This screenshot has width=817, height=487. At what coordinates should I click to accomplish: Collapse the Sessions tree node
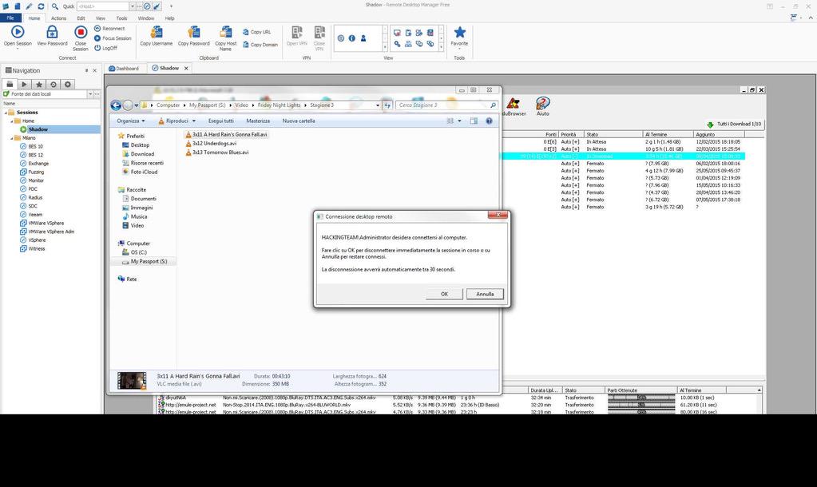[x=6, y=113]
